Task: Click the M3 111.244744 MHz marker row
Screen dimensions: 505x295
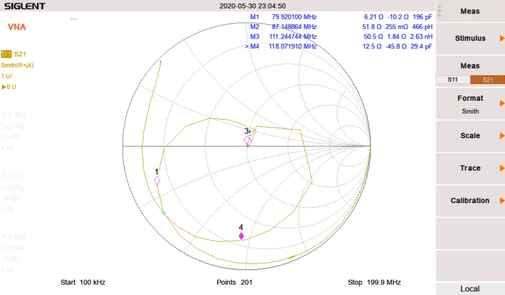Action: coord(341,37)
